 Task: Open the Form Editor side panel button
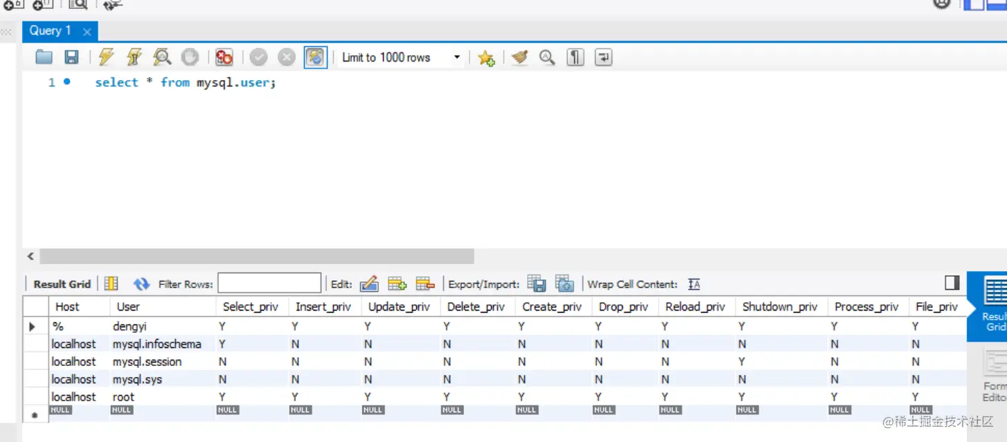[x=995, y=375]
